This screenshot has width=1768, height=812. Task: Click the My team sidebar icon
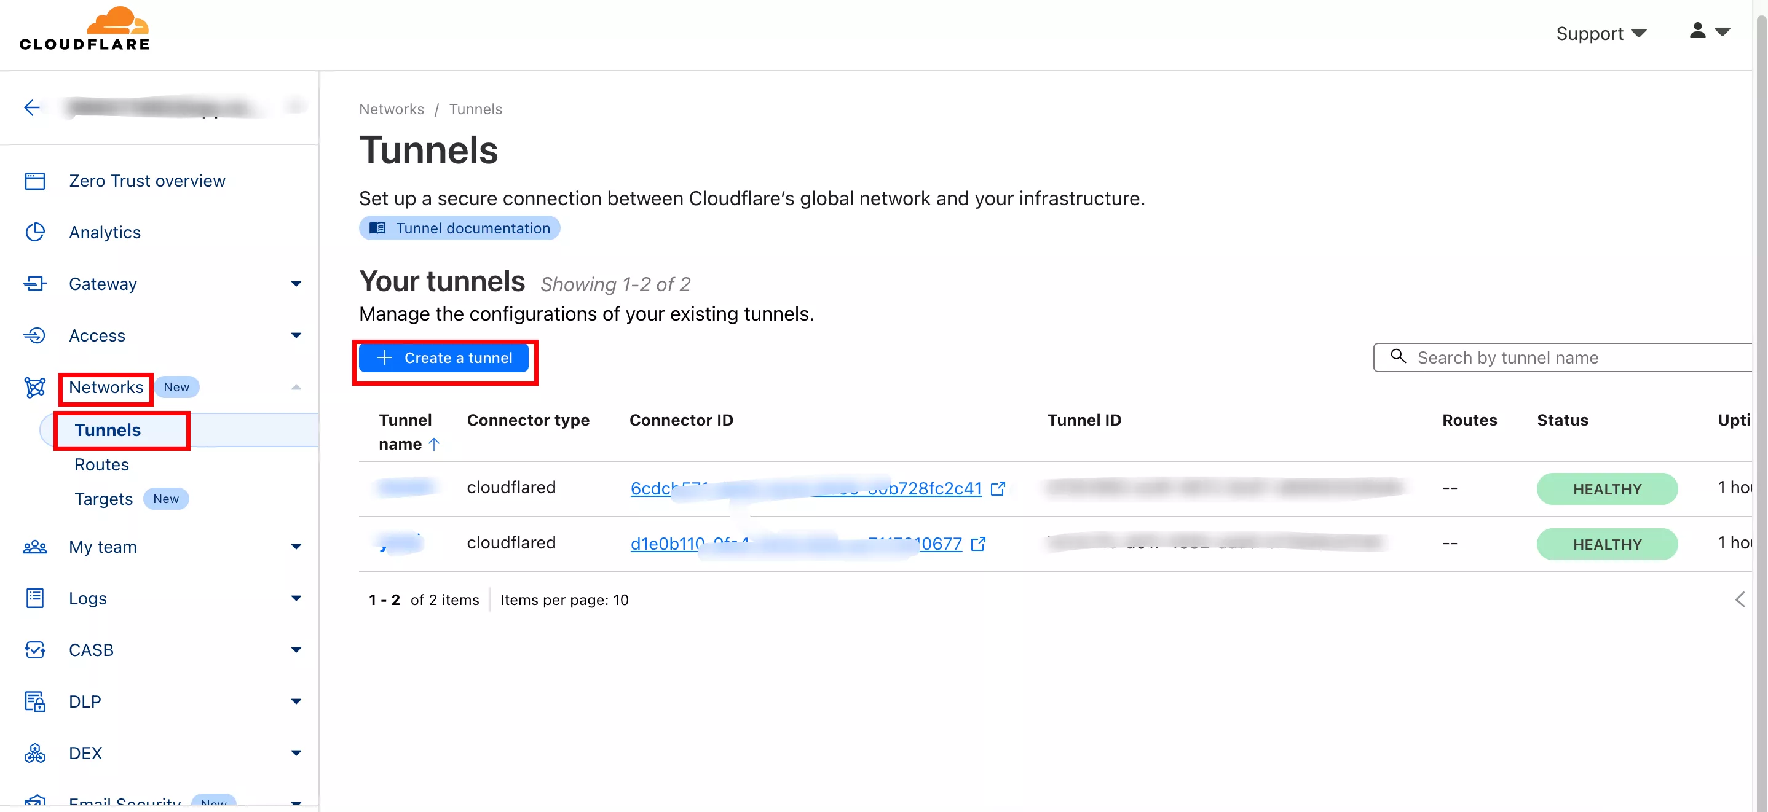(x=35, y=546)
